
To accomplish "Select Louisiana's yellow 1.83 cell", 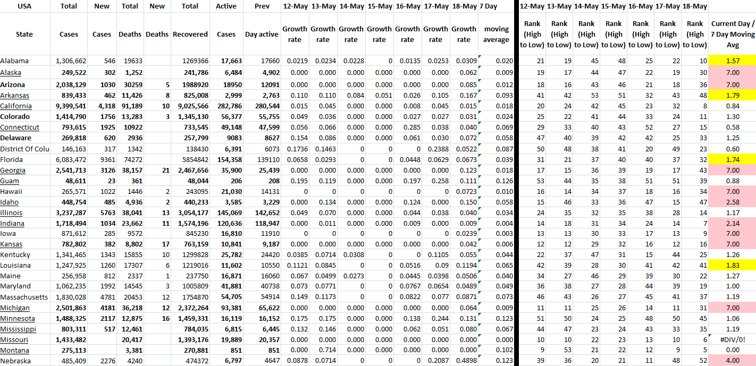I will [x=732, y=266].
